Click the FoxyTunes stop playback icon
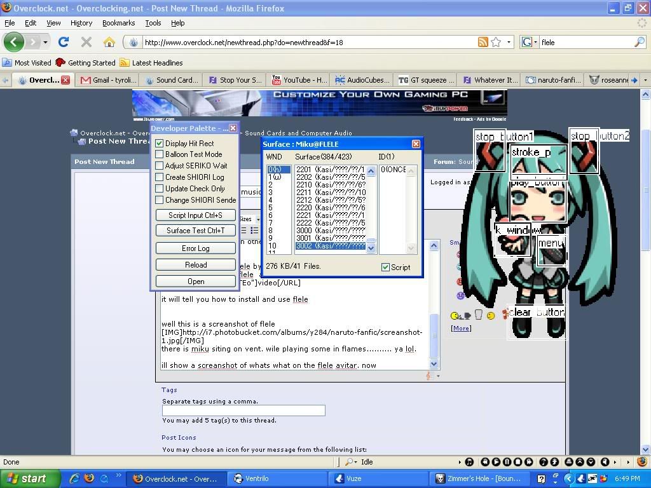The height and width of the screenshot is (488, 651). 519,461
